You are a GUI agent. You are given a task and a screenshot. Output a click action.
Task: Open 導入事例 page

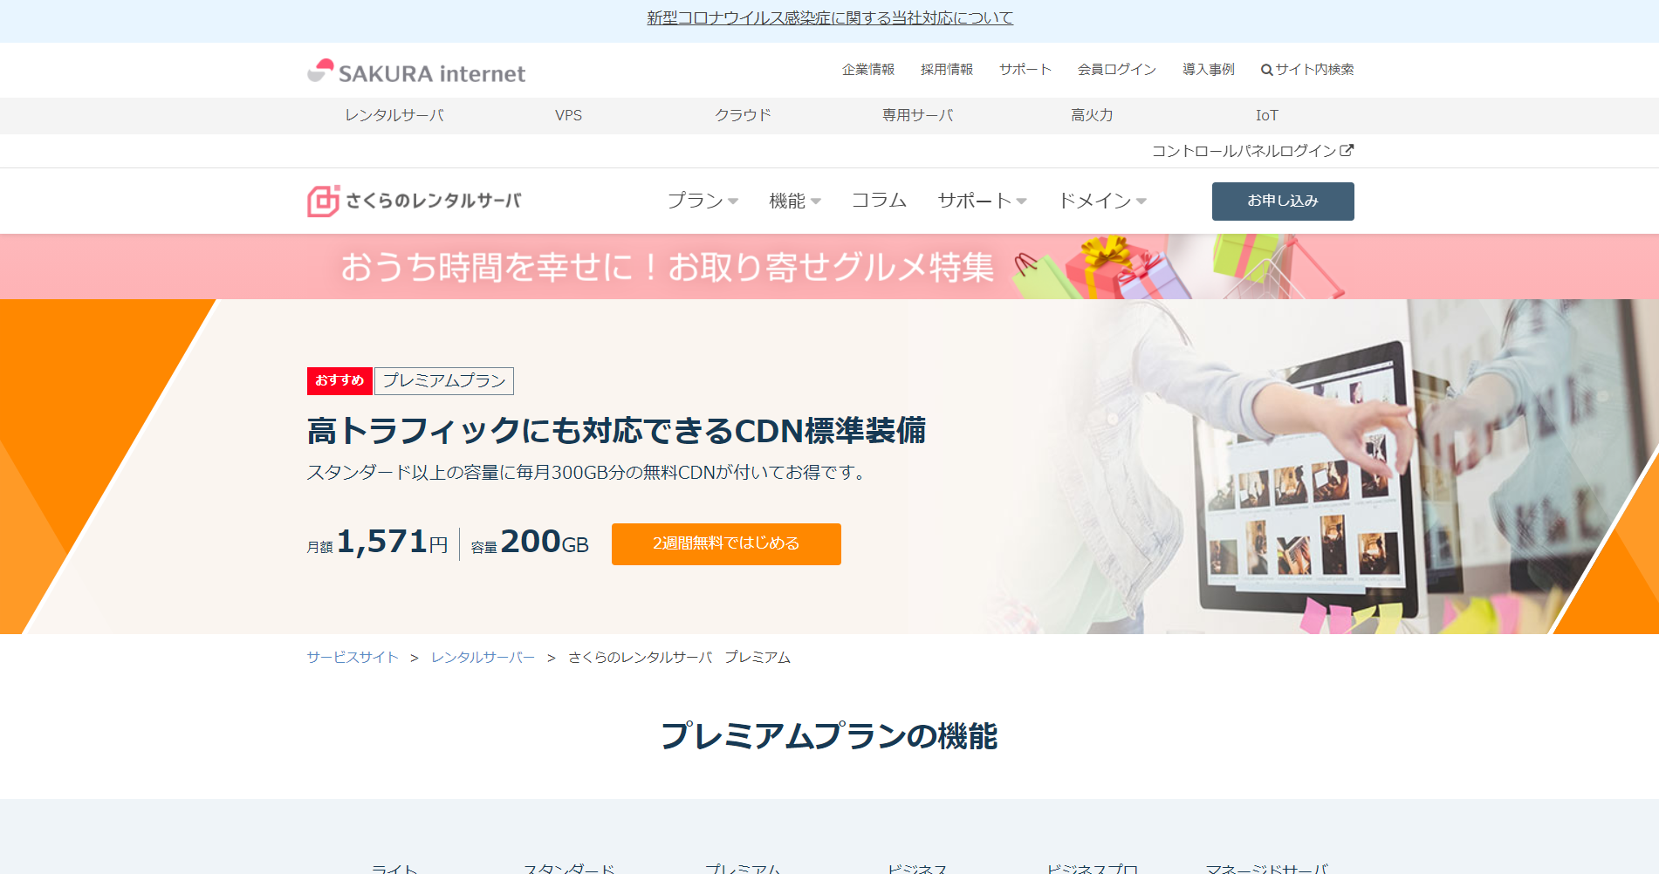[1209, 70]
